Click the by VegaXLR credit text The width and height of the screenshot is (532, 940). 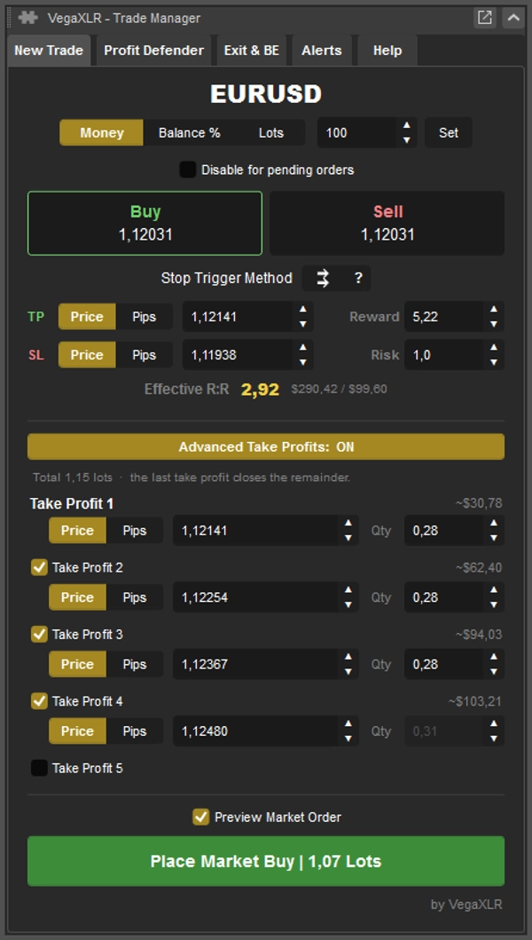click(x=466, y=905)
